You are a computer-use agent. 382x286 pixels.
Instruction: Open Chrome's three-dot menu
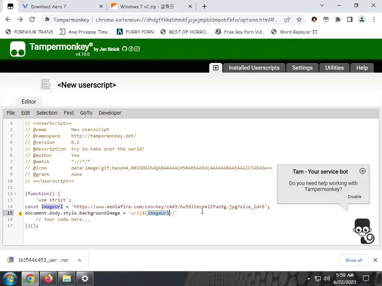click(374, 19)
